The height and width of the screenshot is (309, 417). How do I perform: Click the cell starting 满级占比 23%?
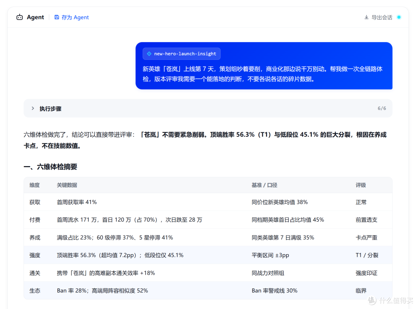tap(115, 238)
